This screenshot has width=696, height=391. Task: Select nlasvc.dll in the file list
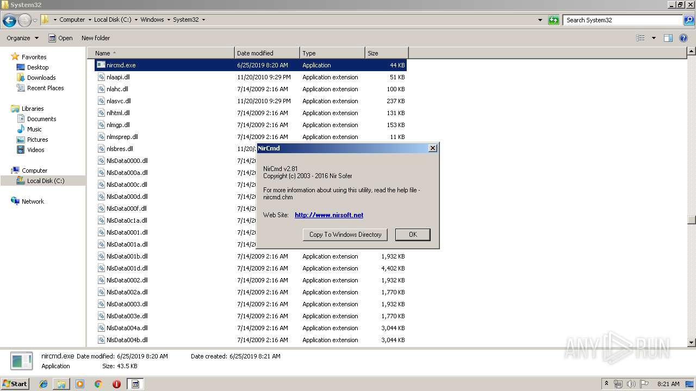click(x=119, y=101)
